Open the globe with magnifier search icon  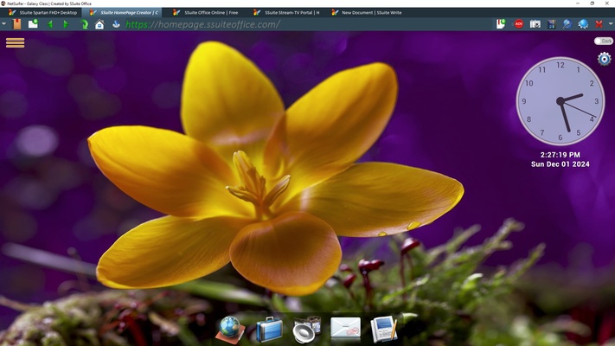click(567, 24)
